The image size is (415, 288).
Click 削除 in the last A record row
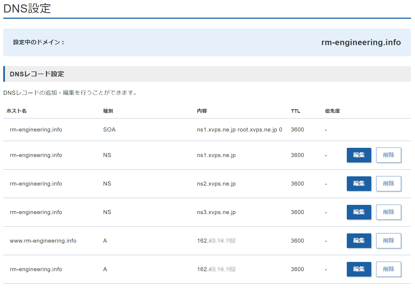coord(388,269)
